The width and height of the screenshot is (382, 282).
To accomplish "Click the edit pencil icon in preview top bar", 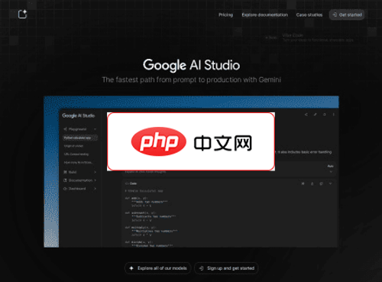I will point(316,115).
